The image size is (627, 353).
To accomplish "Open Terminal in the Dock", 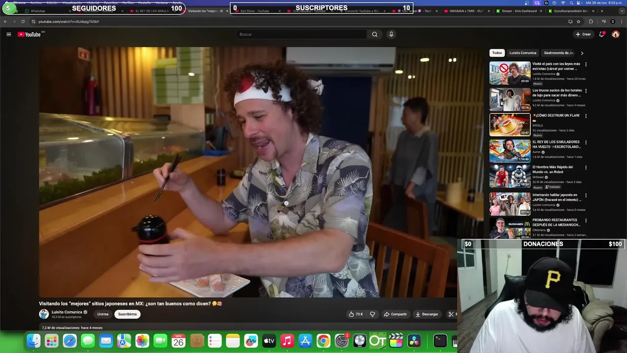I will 440,341.
